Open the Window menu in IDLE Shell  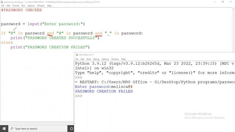115,59
